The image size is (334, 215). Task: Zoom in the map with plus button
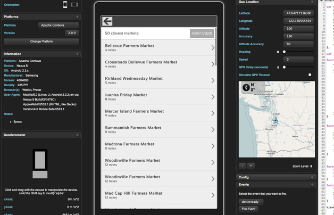pyautogui.click(x=251, y=166)
